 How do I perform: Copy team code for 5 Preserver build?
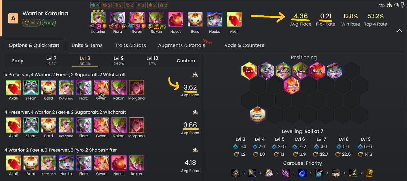point(195,75)
